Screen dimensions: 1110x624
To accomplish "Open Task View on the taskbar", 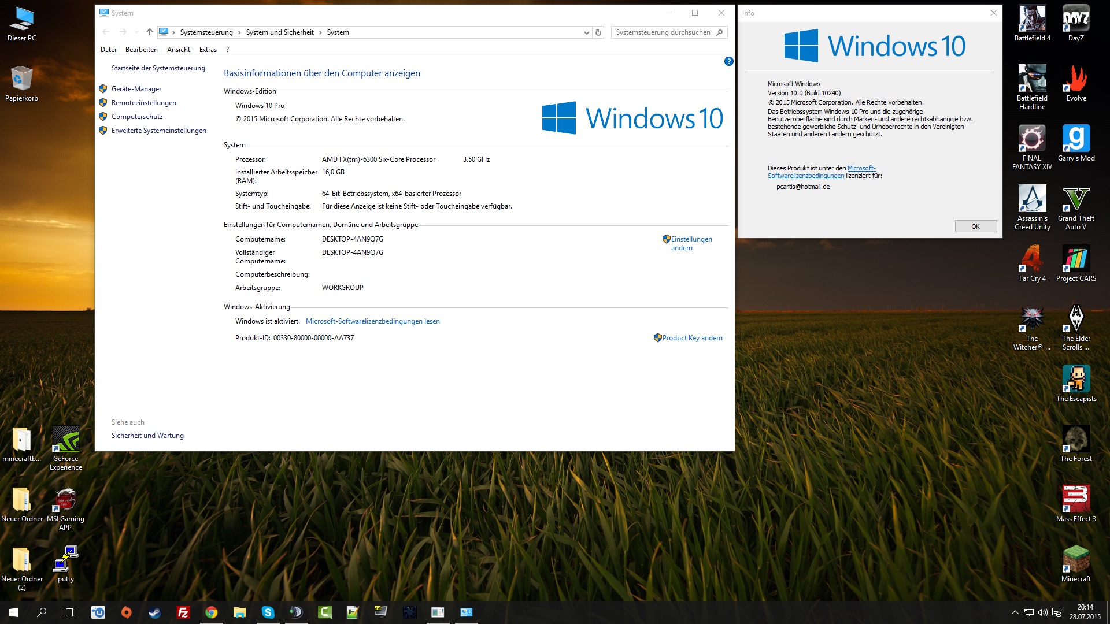I will click(x=69, y=612).
